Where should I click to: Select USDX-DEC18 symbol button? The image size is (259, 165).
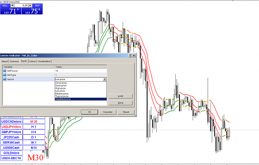click(12, 158)
